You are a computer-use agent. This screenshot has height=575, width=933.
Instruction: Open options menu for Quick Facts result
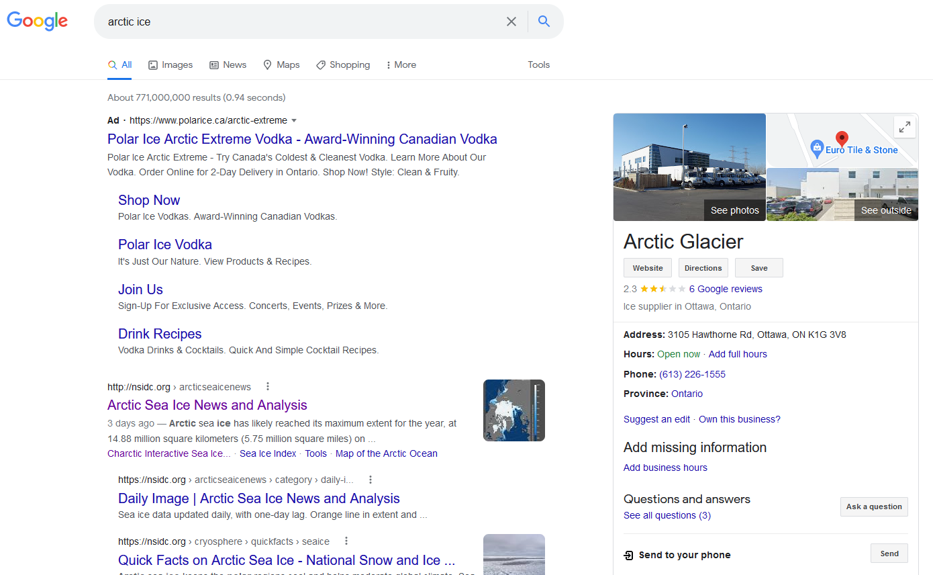point(346,541)
